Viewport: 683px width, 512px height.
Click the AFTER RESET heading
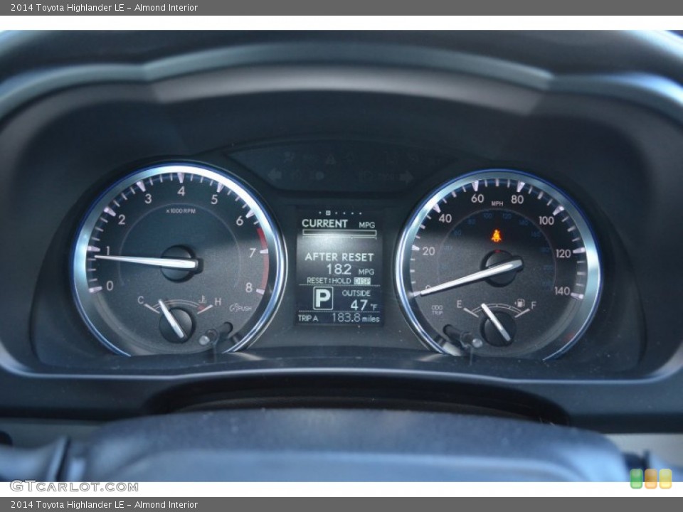(339, 257)
